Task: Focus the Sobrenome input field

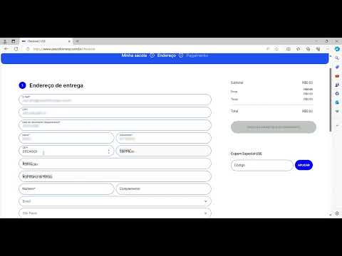Action: click(x=163, y=138)
